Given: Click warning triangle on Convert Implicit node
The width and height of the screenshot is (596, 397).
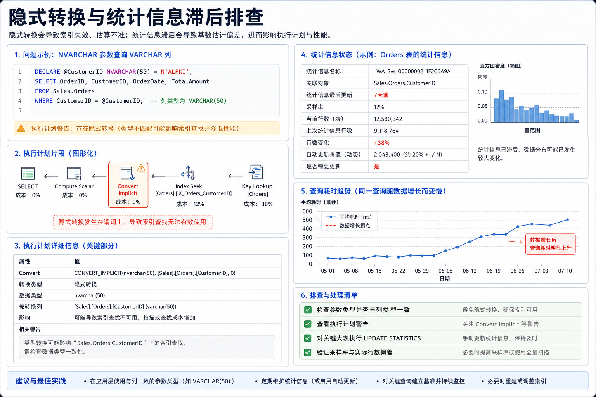Looking at the screenshot, I should click(x=141, y=168).
